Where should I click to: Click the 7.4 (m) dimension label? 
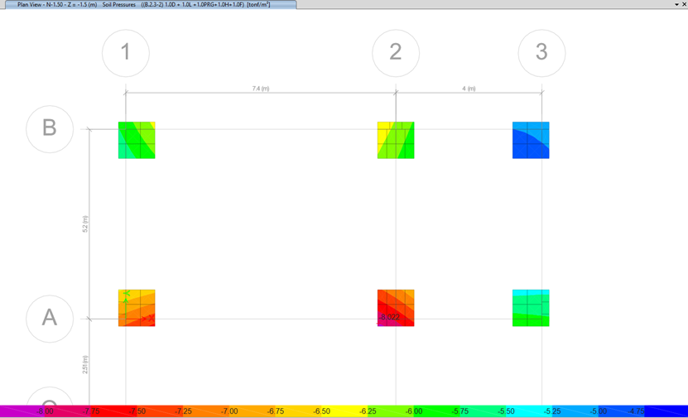(261, 89)
